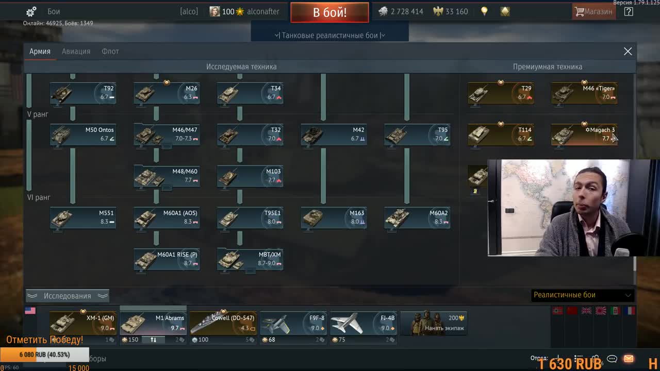Click the lightbulb hint icon
This screenshot has height=371, width=660.
click(484, 11)
